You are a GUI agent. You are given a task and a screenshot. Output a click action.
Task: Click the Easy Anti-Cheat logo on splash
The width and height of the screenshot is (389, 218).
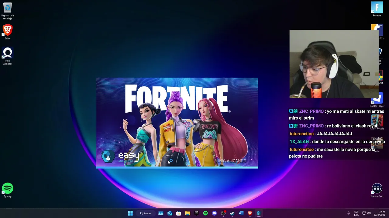coord(122,157)
